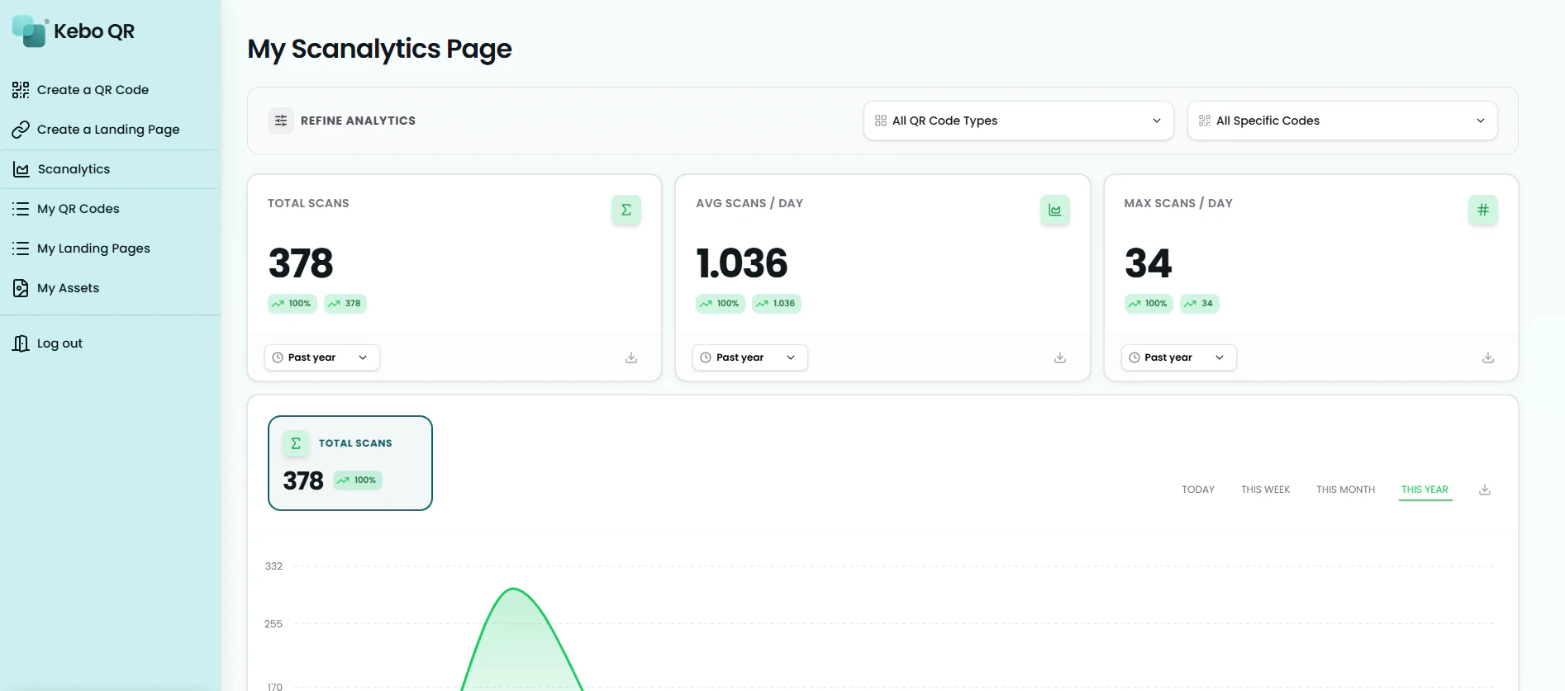Click the 100% badge on Total Scans card

[x=292, y=304]
